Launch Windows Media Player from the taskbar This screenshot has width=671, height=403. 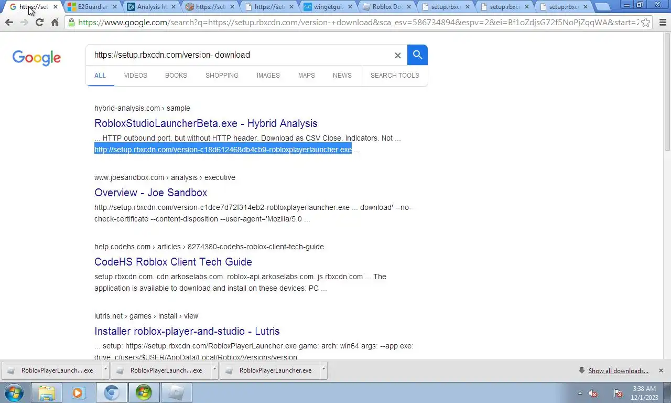[x=79, y=393]
